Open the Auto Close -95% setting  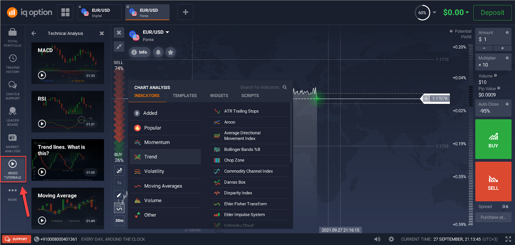tap(493, 108)
